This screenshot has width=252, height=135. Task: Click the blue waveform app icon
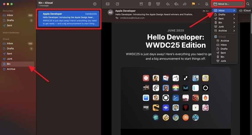(166, 108)
